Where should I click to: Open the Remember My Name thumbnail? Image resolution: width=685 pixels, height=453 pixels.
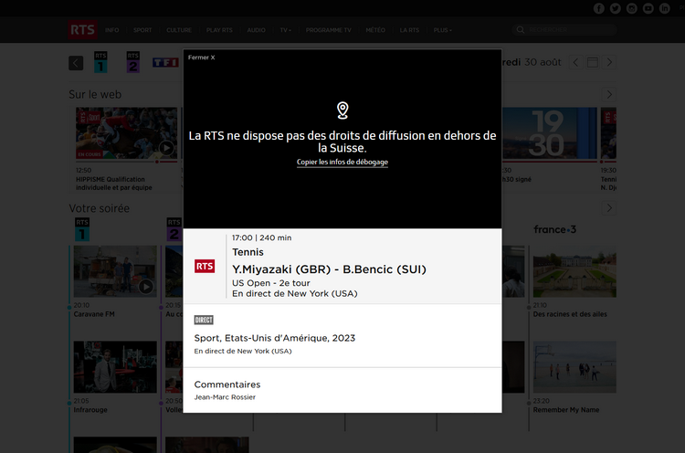point(574,367)
